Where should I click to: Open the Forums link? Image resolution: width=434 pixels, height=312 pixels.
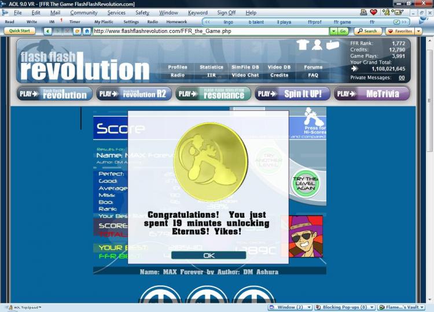pyautogui.click(x=313, y=67)
